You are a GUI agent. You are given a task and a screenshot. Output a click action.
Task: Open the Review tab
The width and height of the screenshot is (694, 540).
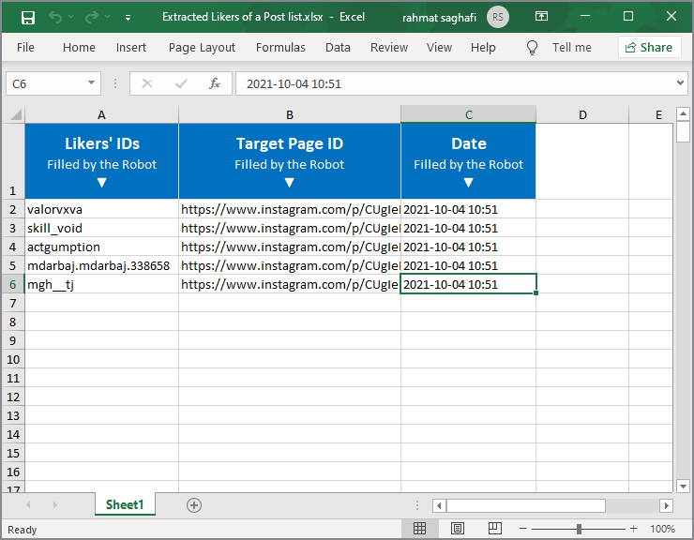tap(389, 48)
